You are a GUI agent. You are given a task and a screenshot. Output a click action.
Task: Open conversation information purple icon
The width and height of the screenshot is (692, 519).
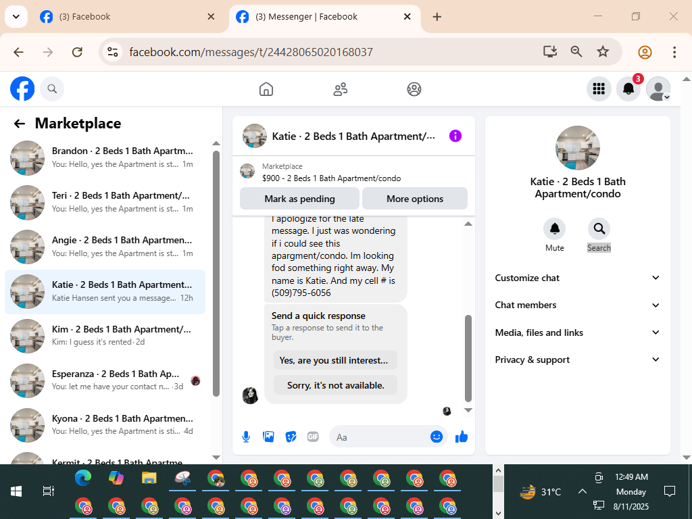click(455, 136)
